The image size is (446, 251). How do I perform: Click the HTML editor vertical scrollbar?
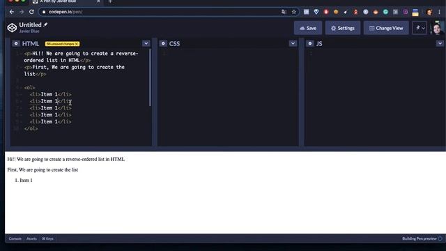tap(150, 77)
